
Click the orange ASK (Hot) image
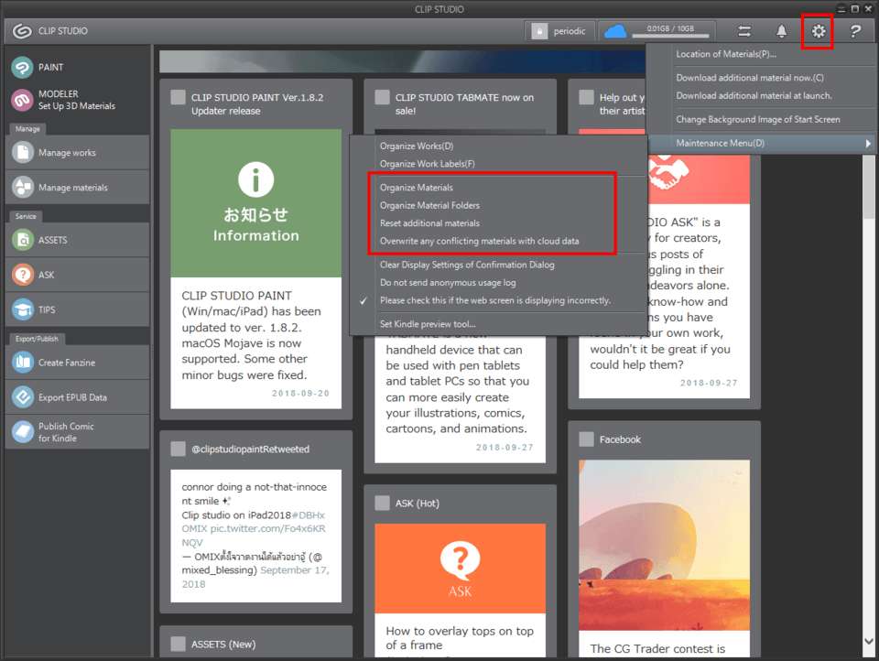tap(461, 568)
